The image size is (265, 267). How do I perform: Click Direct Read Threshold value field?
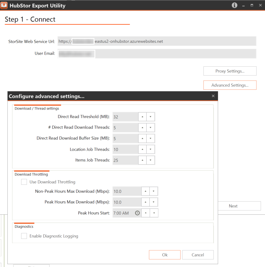click(125, 117)
